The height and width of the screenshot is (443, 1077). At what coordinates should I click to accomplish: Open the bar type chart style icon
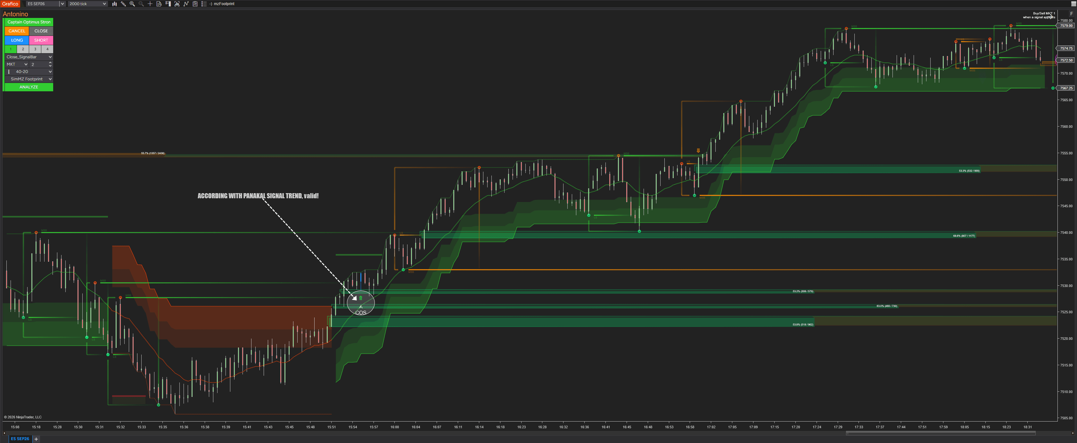pos(114,4)
